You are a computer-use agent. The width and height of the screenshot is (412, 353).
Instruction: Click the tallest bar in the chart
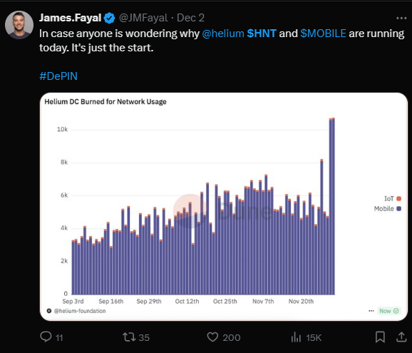click(x=334, y=206)
